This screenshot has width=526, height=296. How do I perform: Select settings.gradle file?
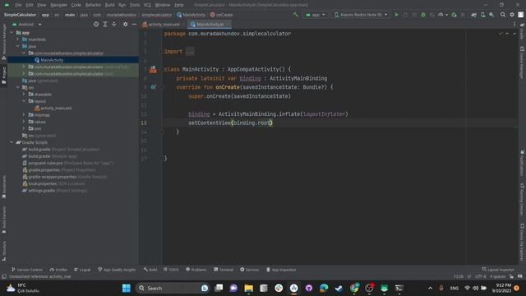pyautogui.click(x=42, y=190)
